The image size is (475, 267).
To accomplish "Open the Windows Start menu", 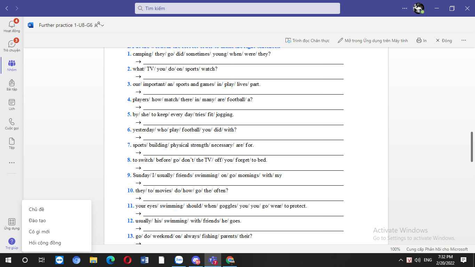I will pyautogui.click(x=8, y=260).
